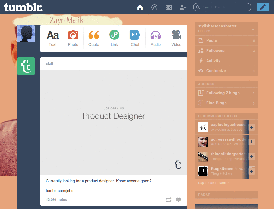This screenshot has width=278, height=209.
Task: Click the Activity lightning bolt icon
Action: pyautogui.click(x=201, y=61)
